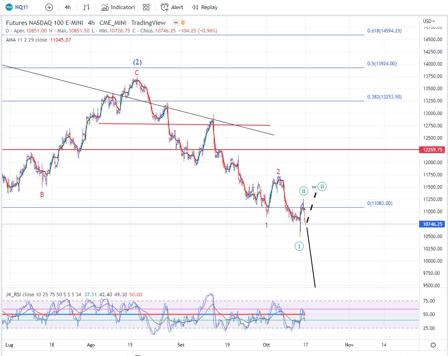This screenshot has height=356, width=448.
Task: Open the Indicatori menu
Action: [x=118, y=7]
